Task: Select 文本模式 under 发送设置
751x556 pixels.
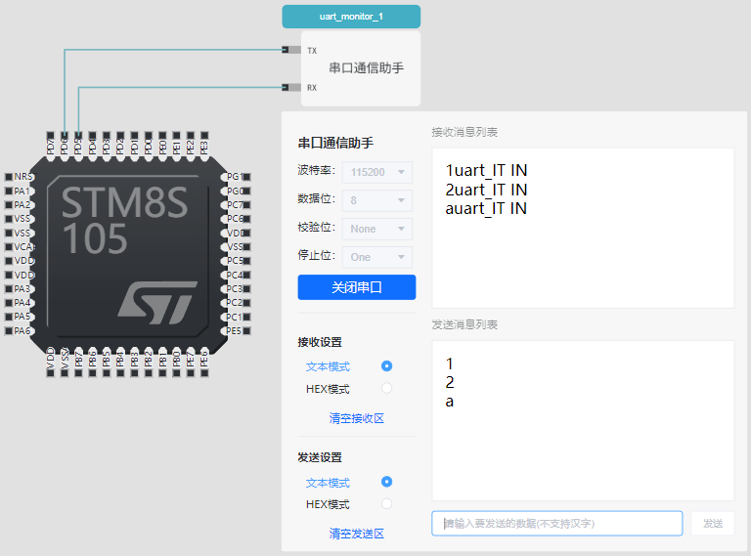Action: 386,482
